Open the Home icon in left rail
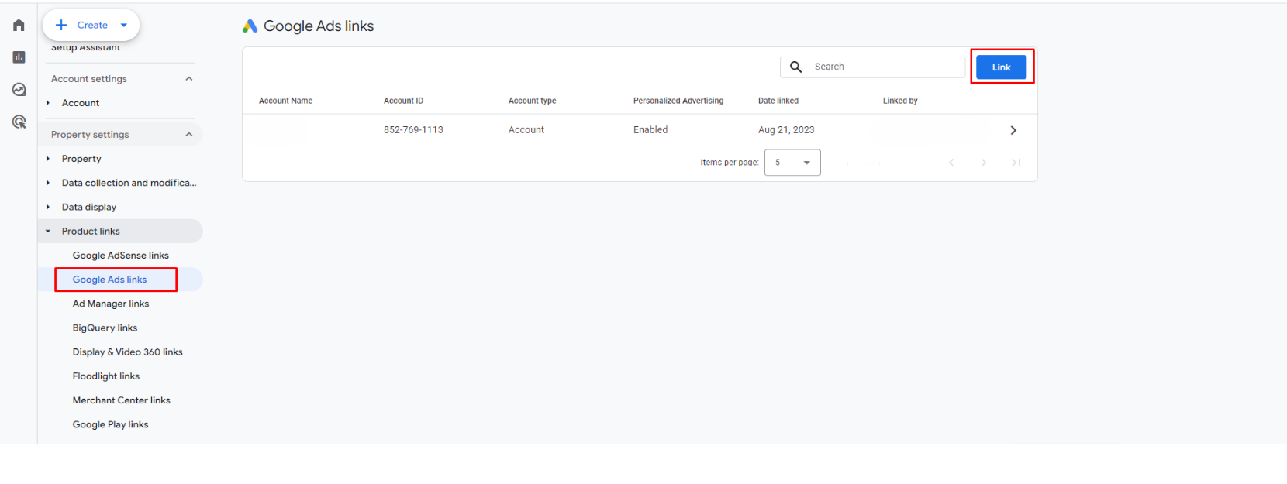The width and height of the screenshot is (1287, 484). [x=19, y=26]
